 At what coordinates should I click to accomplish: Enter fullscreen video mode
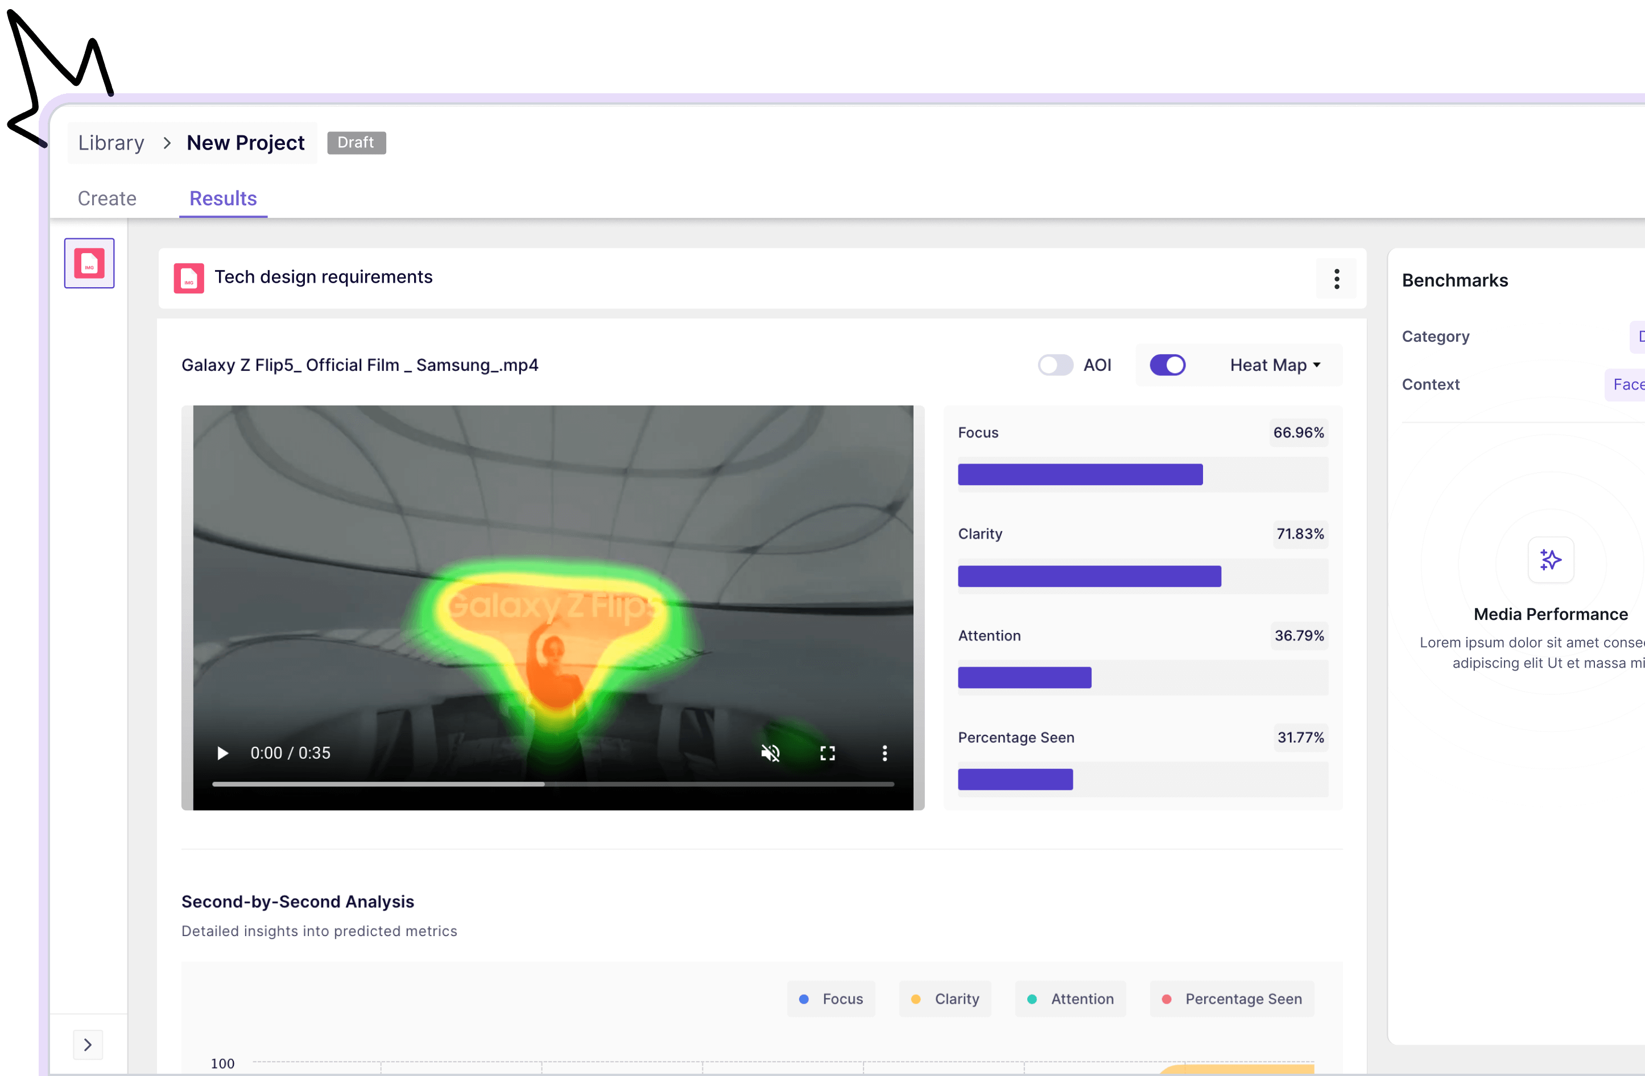tap(828, 752)
